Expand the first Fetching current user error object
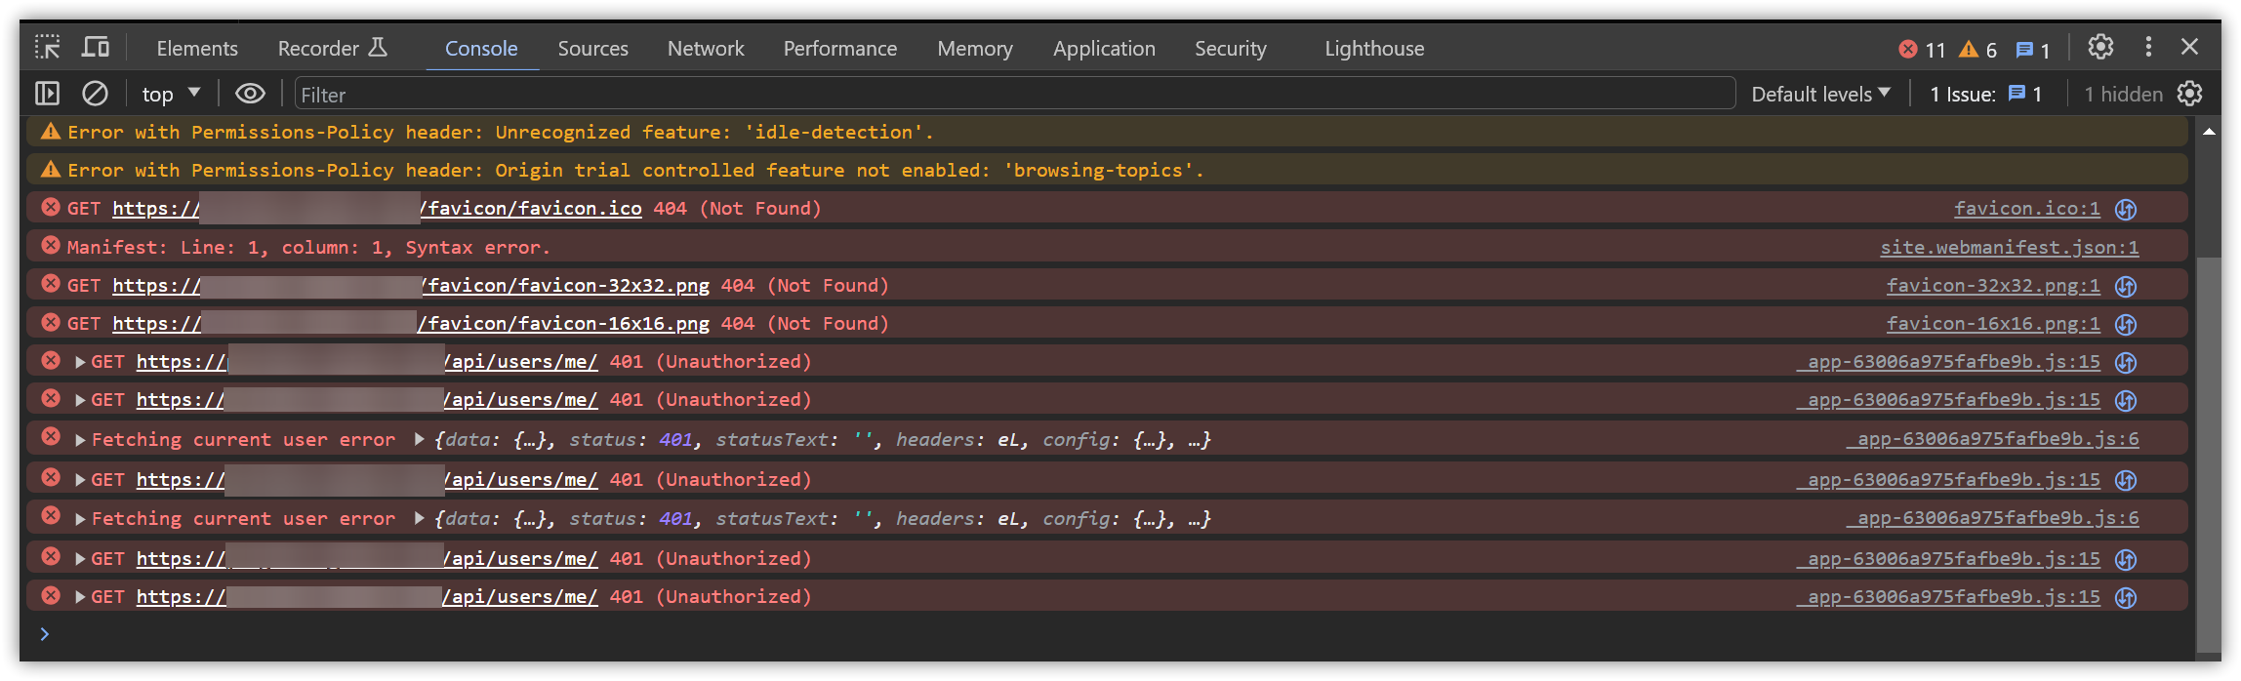Viewport: 2241px width, 681px height. click(419, 440)
